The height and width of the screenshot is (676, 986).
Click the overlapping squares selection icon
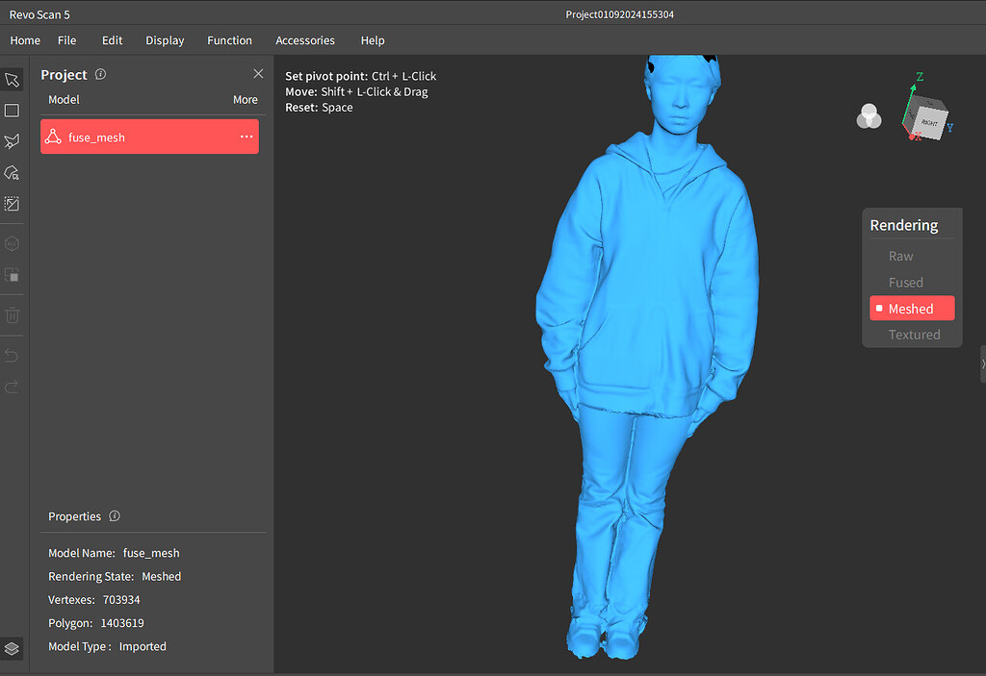coord(12,275)
